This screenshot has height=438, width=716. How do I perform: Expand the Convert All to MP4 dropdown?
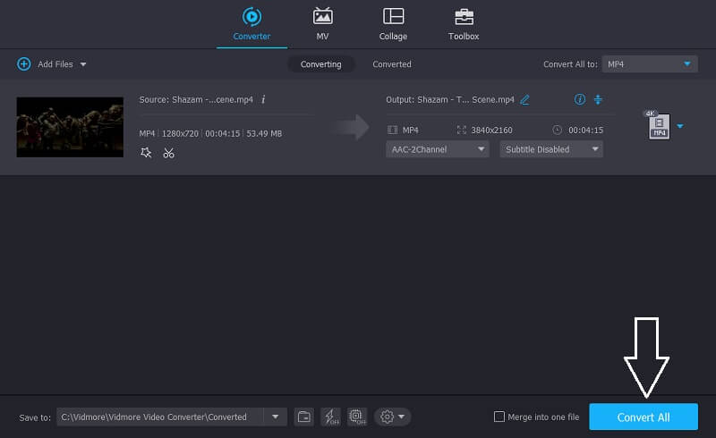click(x=649, y=64)
